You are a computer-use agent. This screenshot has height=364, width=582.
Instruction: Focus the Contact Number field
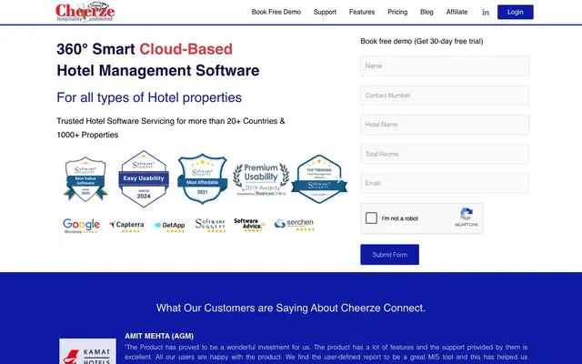click(445, 96)
